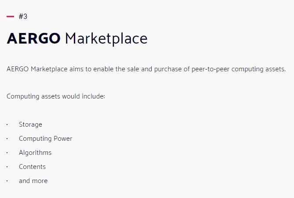Click the Storage list item

click(30, 125)
